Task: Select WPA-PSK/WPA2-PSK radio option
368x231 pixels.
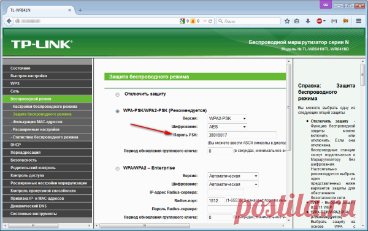Action: click(117, 111)
